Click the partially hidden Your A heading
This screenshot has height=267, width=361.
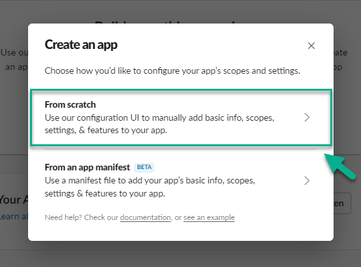click(14, 200)
